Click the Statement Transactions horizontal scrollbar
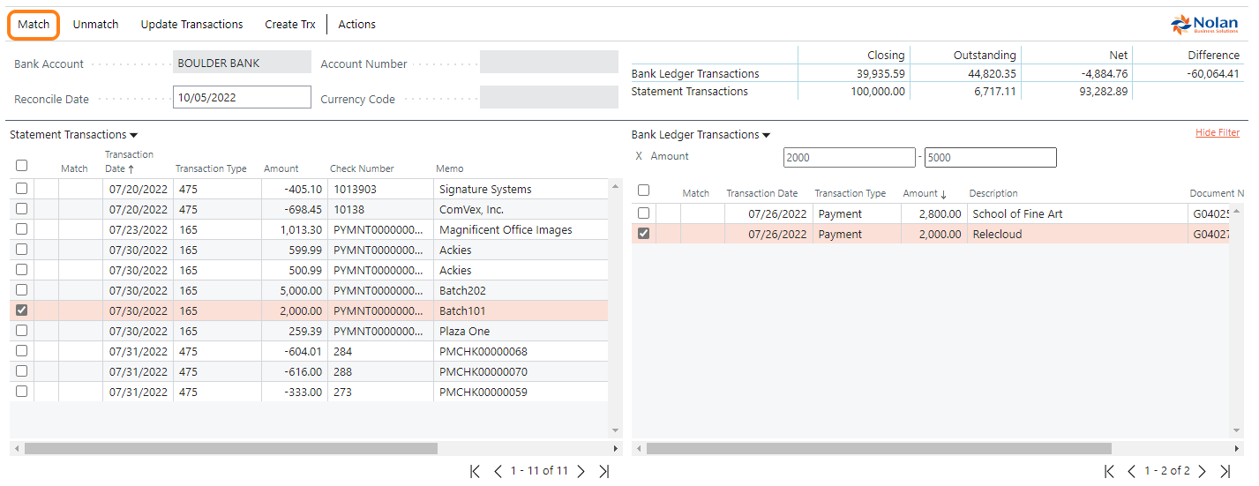1259x486 pixels. (x=231, y=448)
